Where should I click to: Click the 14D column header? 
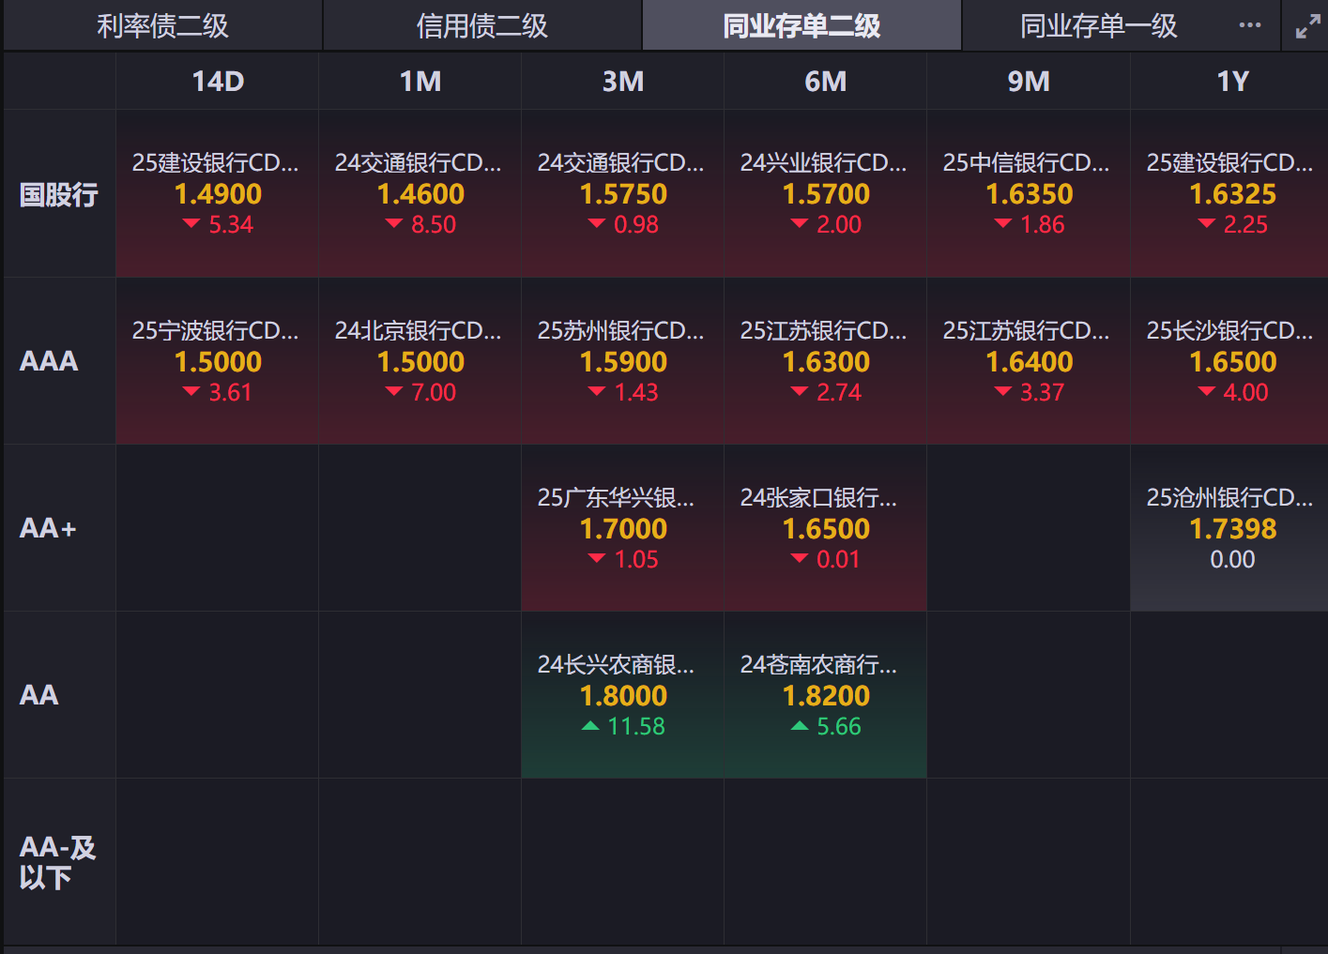pos(218,82)
